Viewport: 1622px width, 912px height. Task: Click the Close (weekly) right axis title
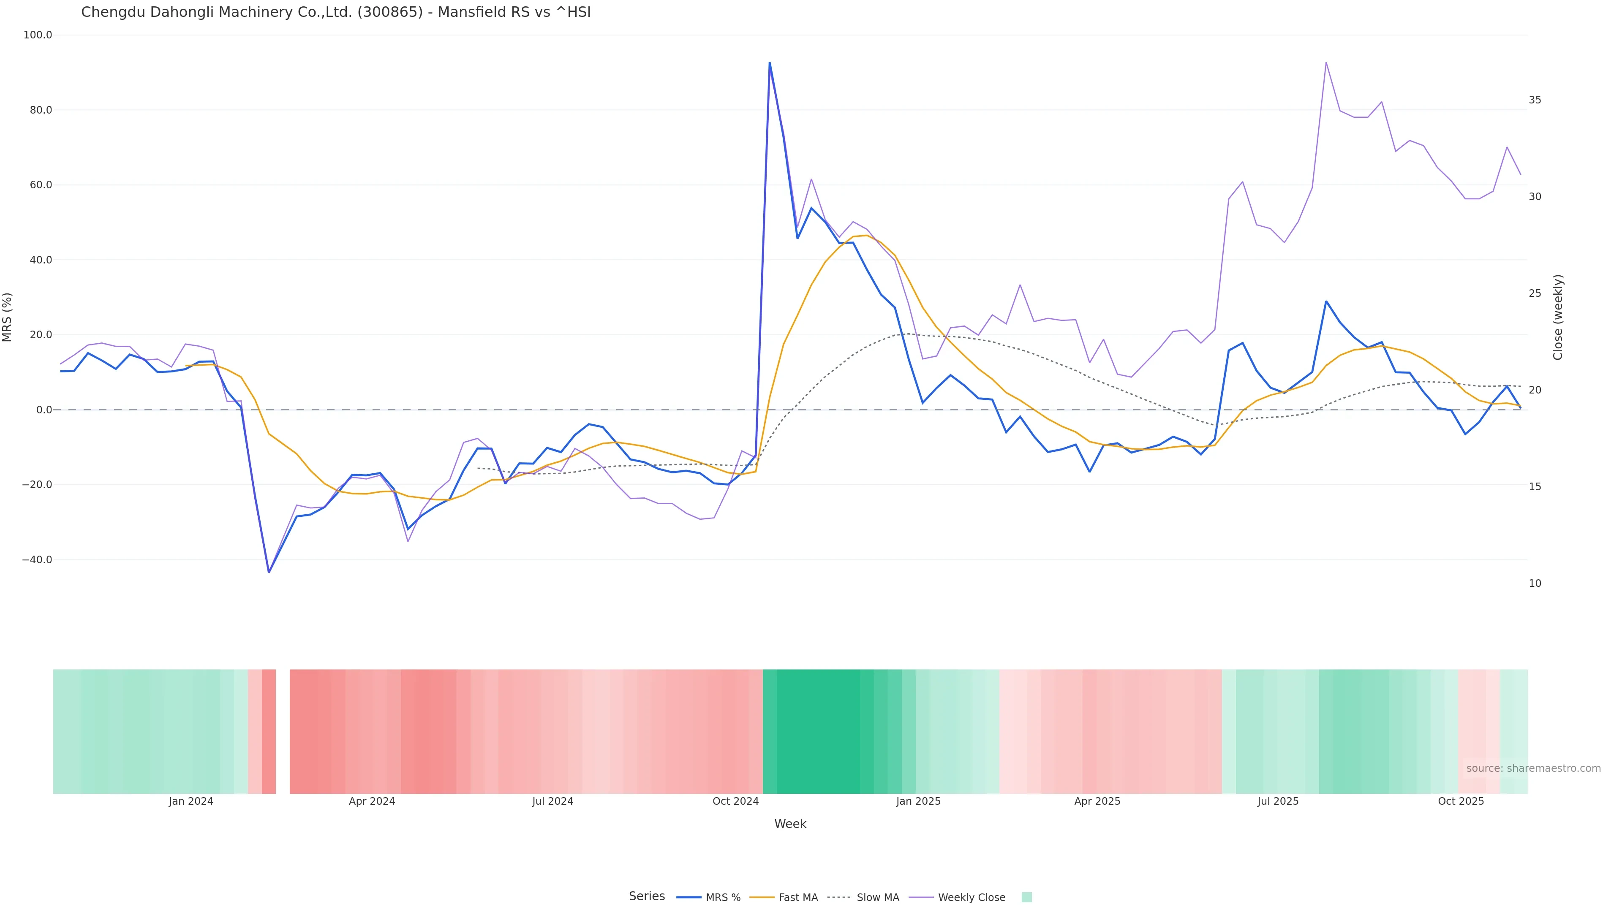click(x=1558, y=317)
